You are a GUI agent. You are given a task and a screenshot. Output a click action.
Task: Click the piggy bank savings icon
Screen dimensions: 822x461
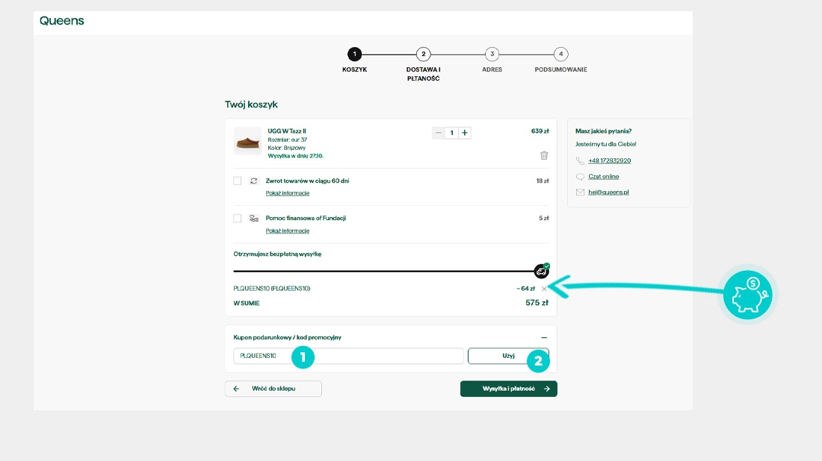click(x=747, y=295)
